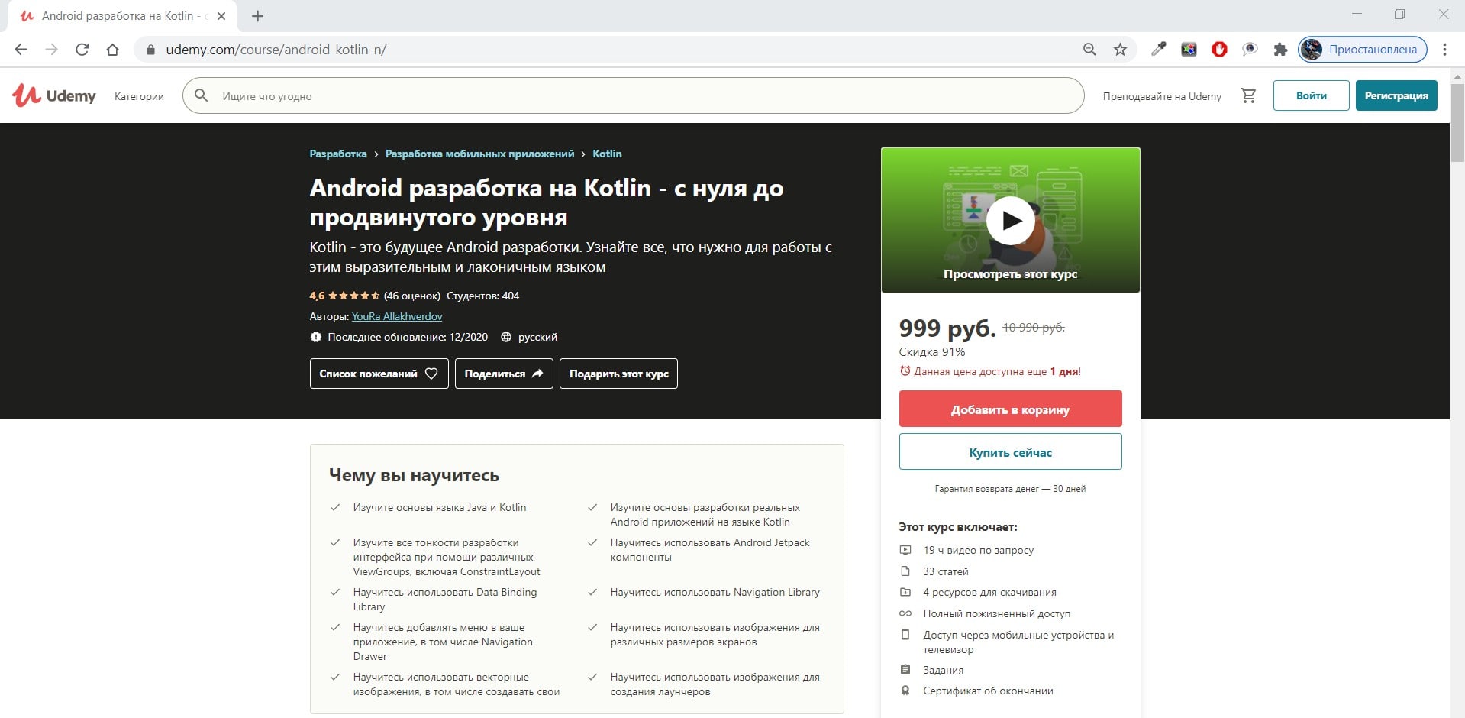Click Добавить в корзину button
Viewport: 1465px width, 718px height.
tap(1010, 409)
